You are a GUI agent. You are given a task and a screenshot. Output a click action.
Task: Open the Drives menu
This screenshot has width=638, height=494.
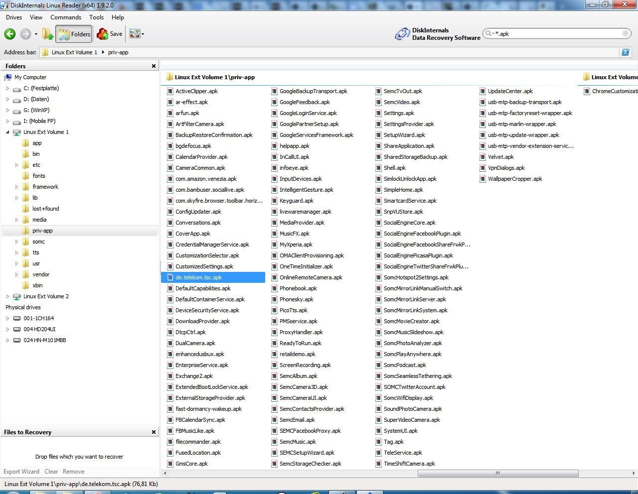tap(14, 17)
